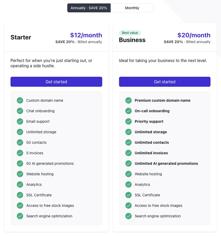The image size is (221, 236).
Task: Click the Starter plan heading
Action: (x=21, y=37)
